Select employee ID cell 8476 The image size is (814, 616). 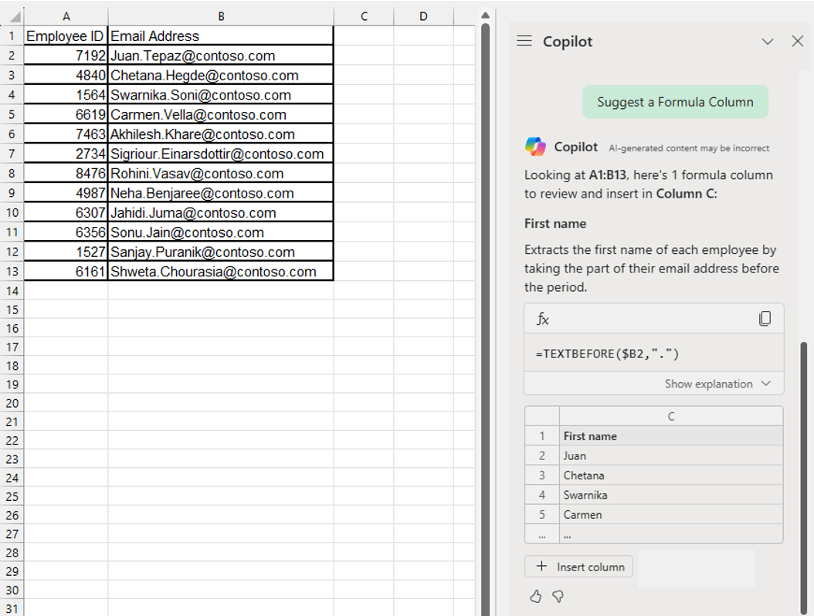(x=66, y=174)
